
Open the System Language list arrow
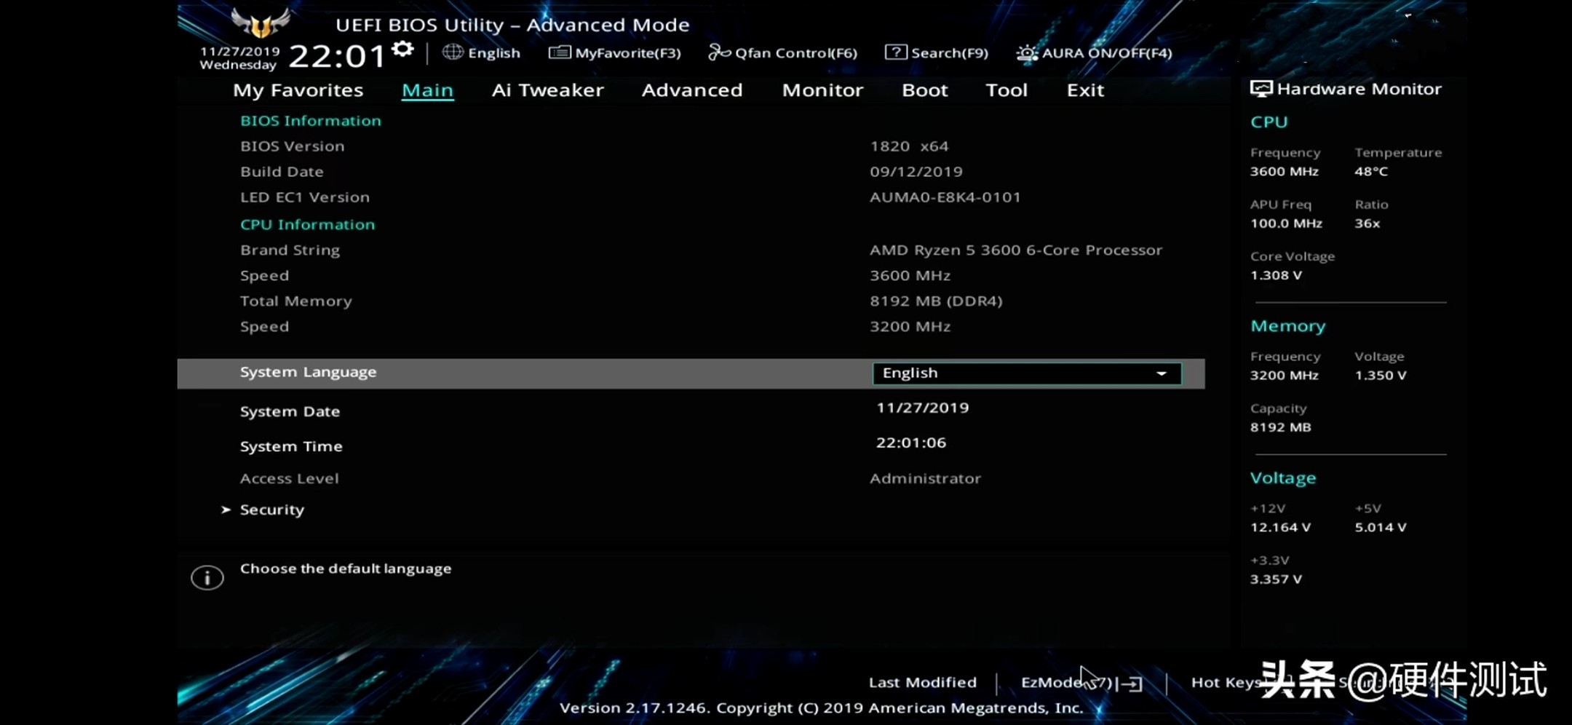1161,373
